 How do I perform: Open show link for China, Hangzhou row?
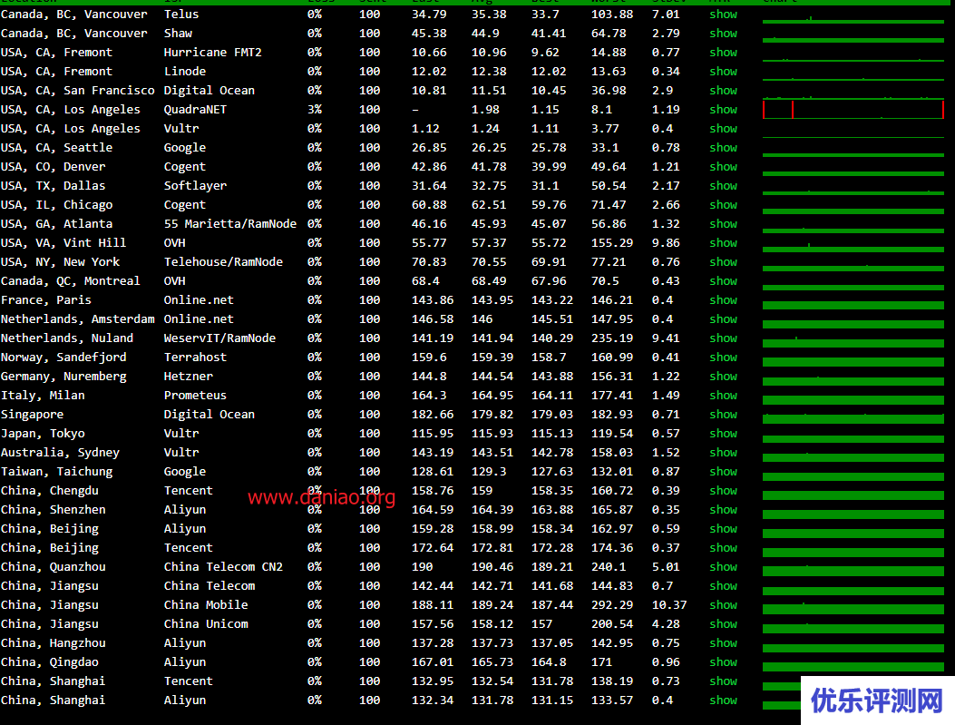pyautogui.click(x=723, y=643)
